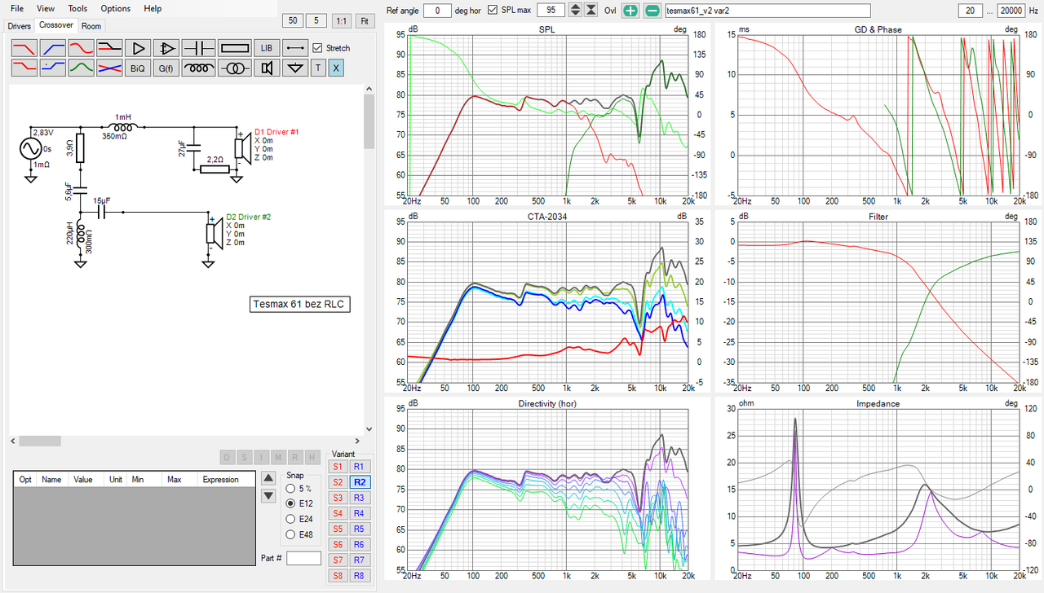Screen dimensions: 1044x593
Task: Add a capacitor component to the schematic
Action: pyautogui.click(x=198, y=47)
